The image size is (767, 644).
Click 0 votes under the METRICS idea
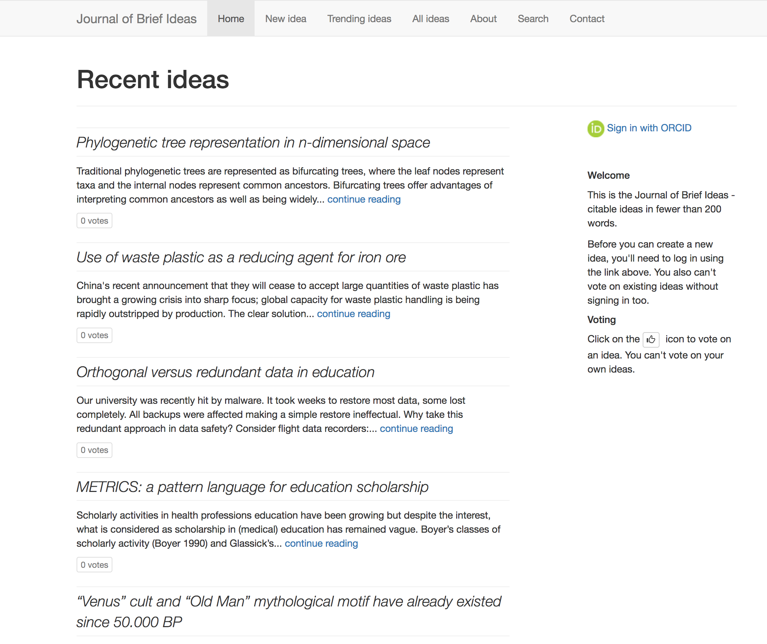pos(94,564)
